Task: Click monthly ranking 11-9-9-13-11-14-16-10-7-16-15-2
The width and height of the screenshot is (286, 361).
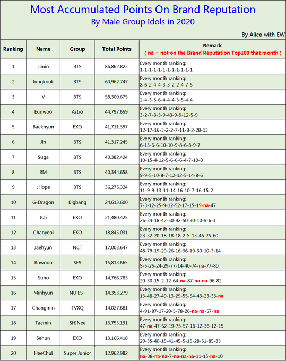Action: (x=177, y=191)
